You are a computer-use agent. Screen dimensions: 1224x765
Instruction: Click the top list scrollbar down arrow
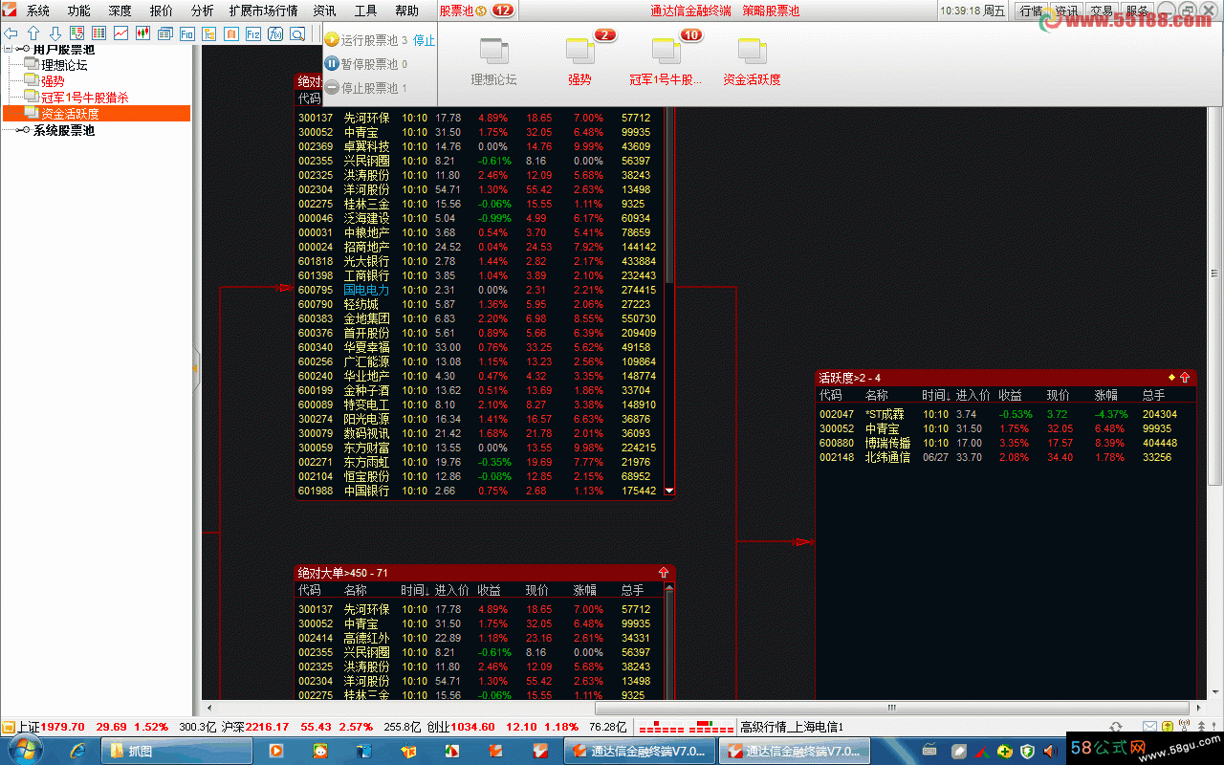point(669,492)
